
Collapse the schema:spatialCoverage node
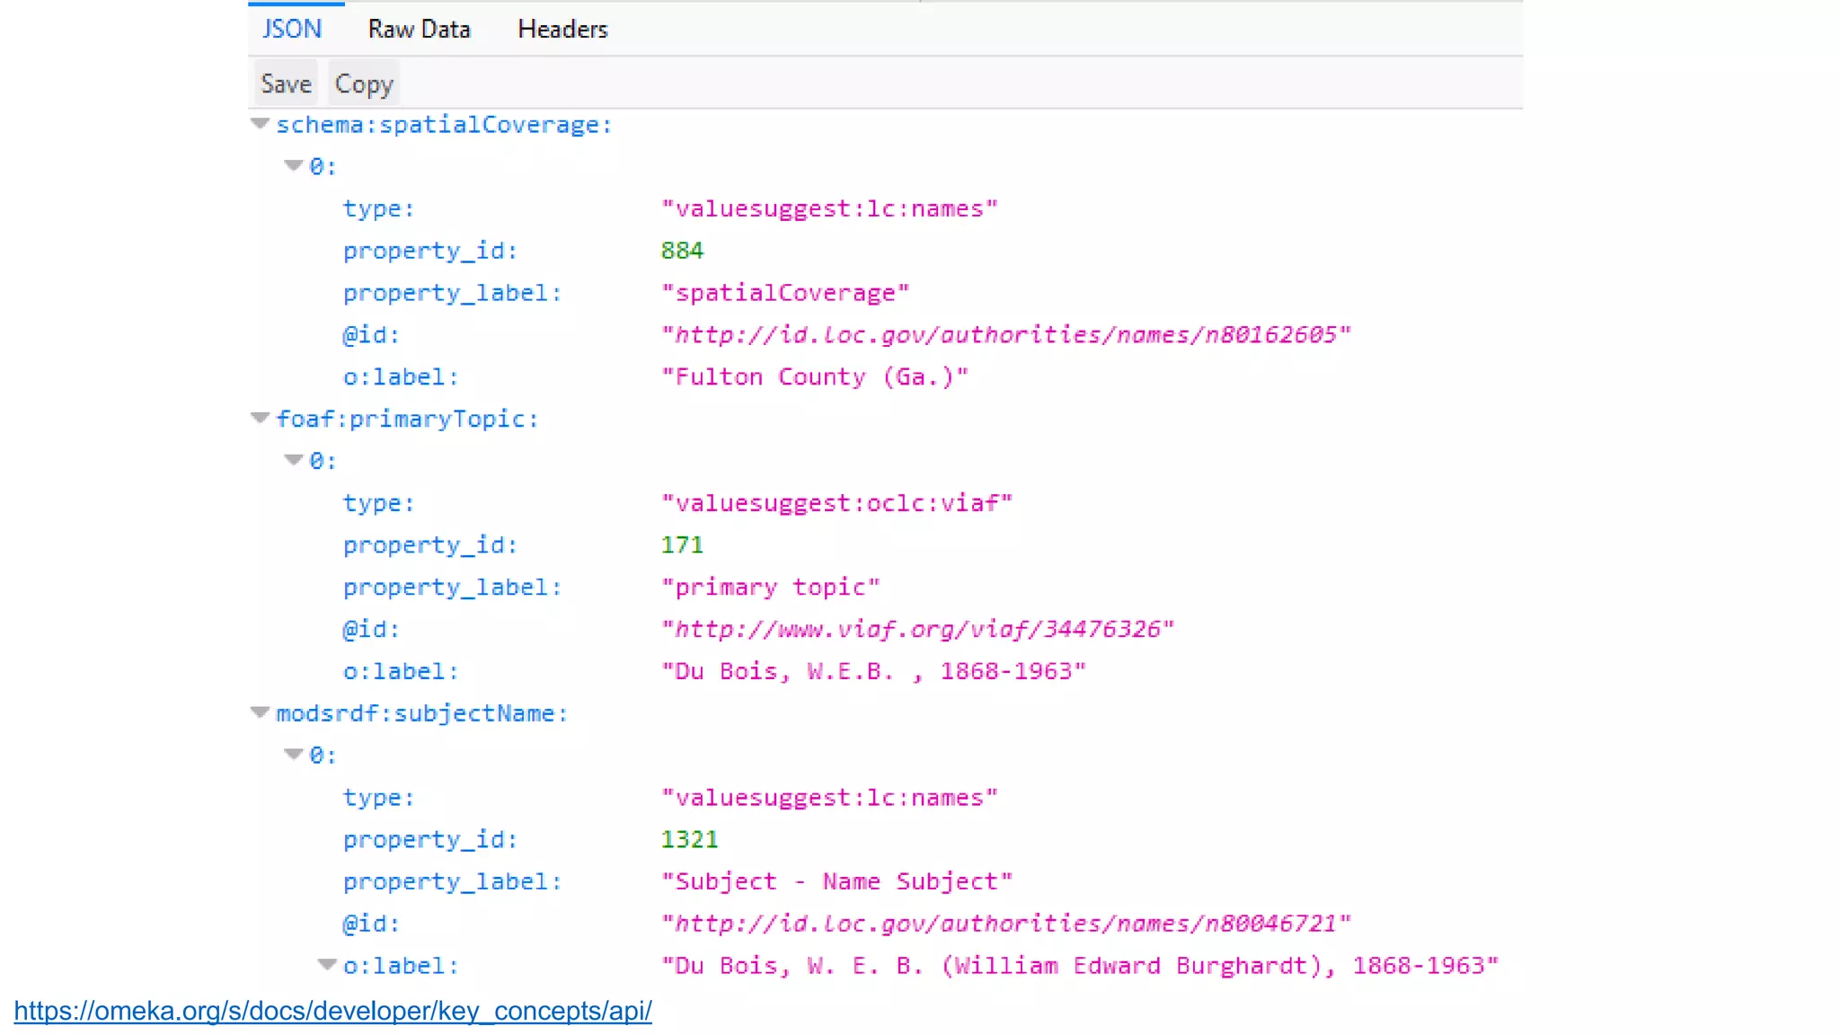(260, 124)
